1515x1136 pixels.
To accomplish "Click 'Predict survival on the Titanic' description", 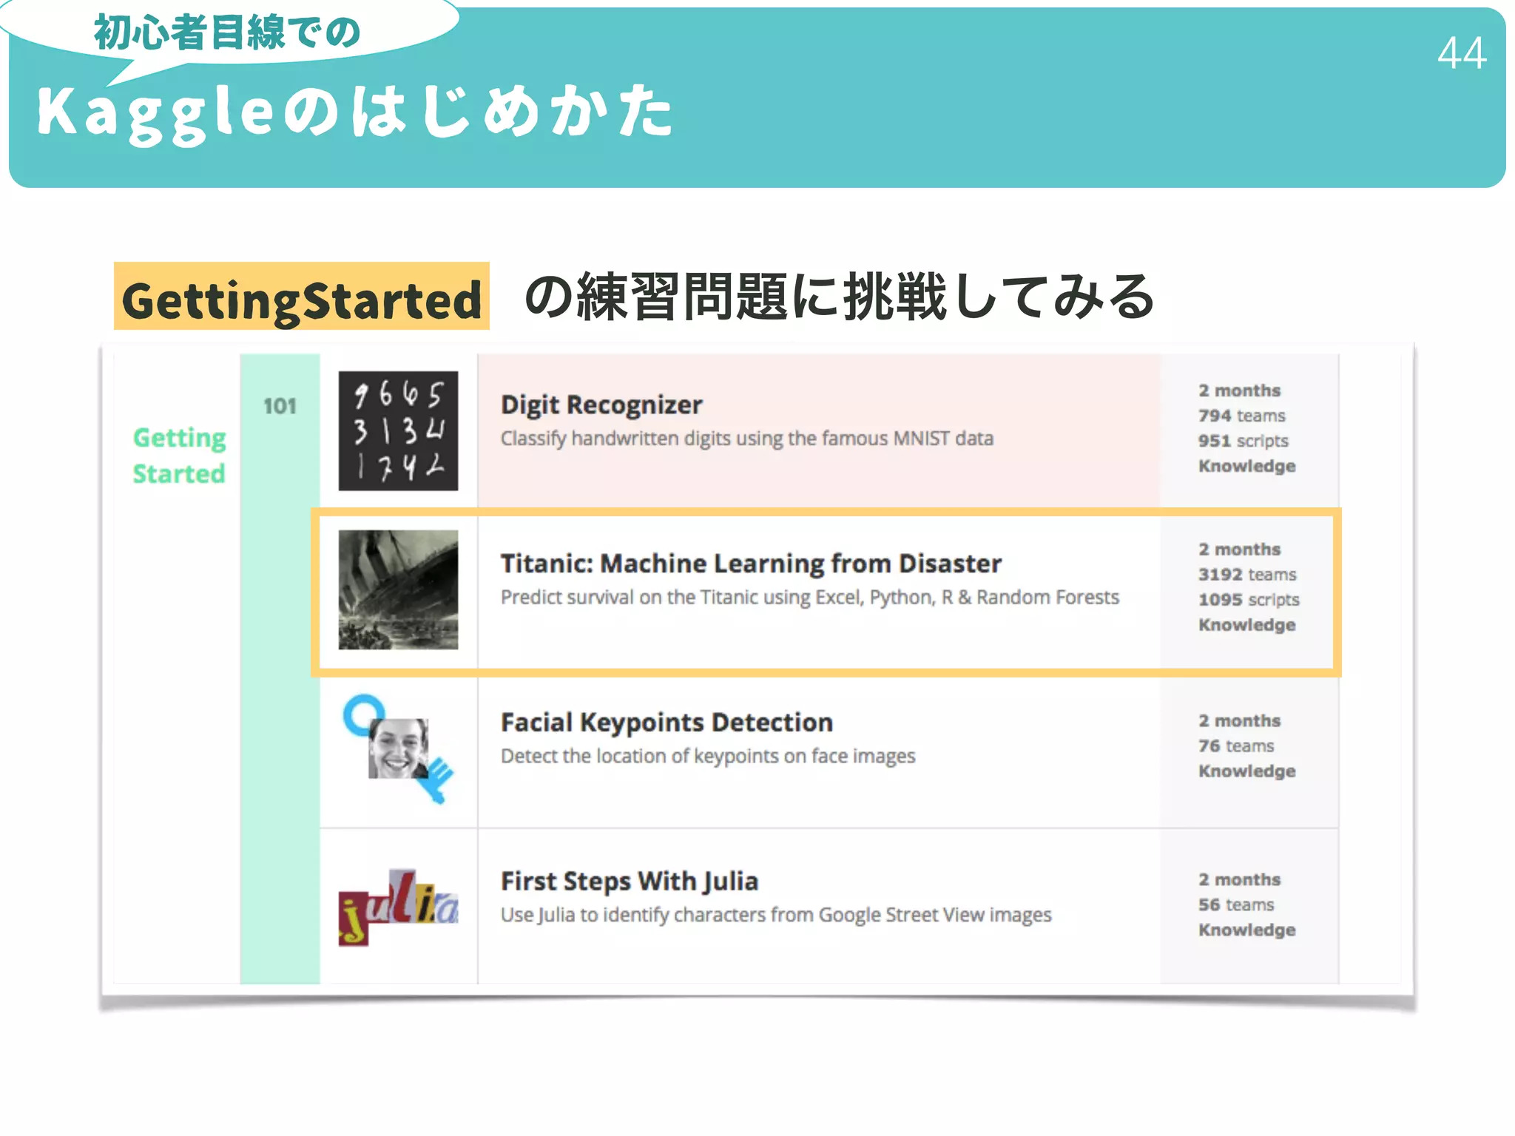I will 809,598.
